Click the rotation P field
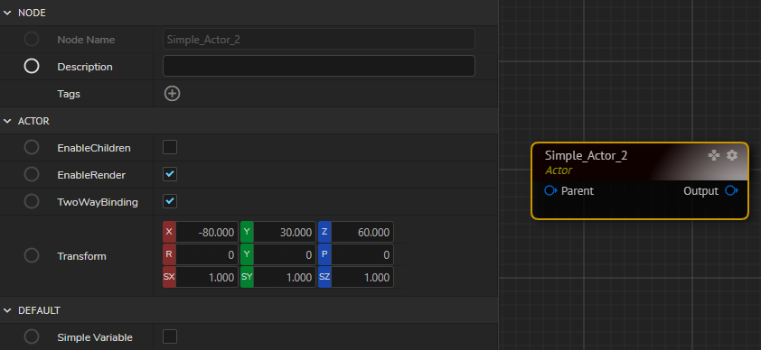This screenshot has width=761, height=350. [x=362, y=254]
